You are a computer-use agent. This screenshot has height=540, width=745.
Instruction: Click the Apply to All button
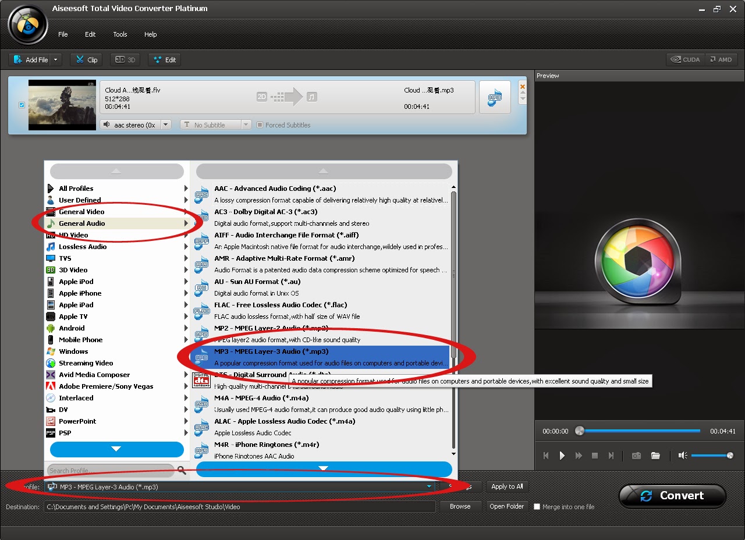point(507,486)
